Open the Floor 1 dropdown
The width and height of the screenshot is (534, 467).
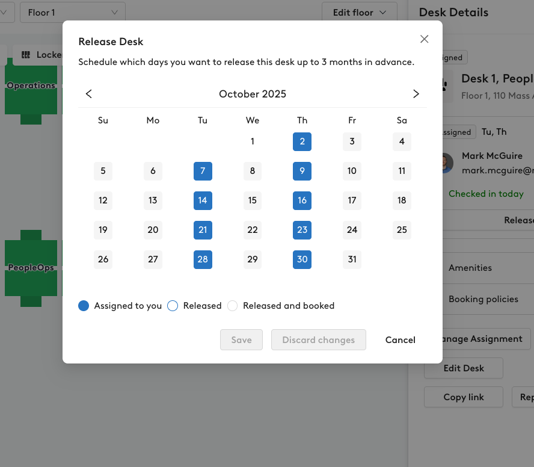(x=72, y=11)
